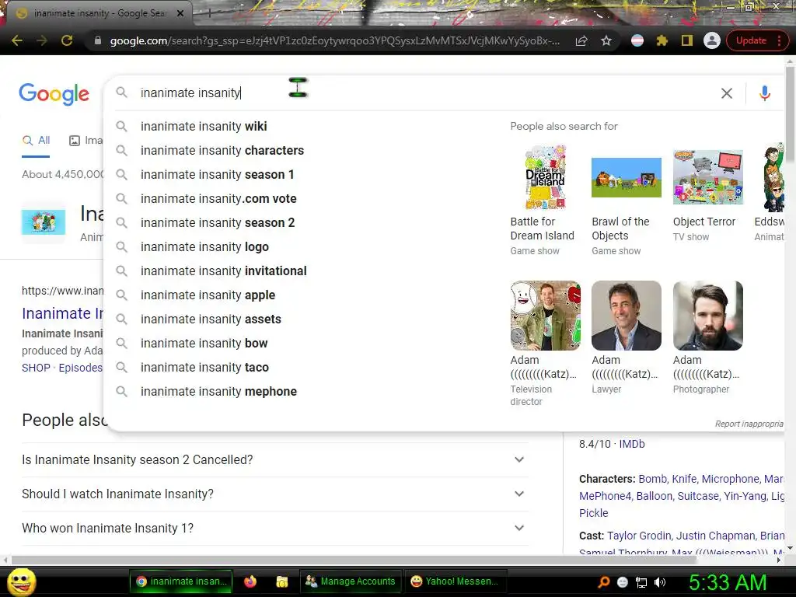
Task: Expand Is Inanimate Insanity season 2 Cancelled
Action: [274, 460]
